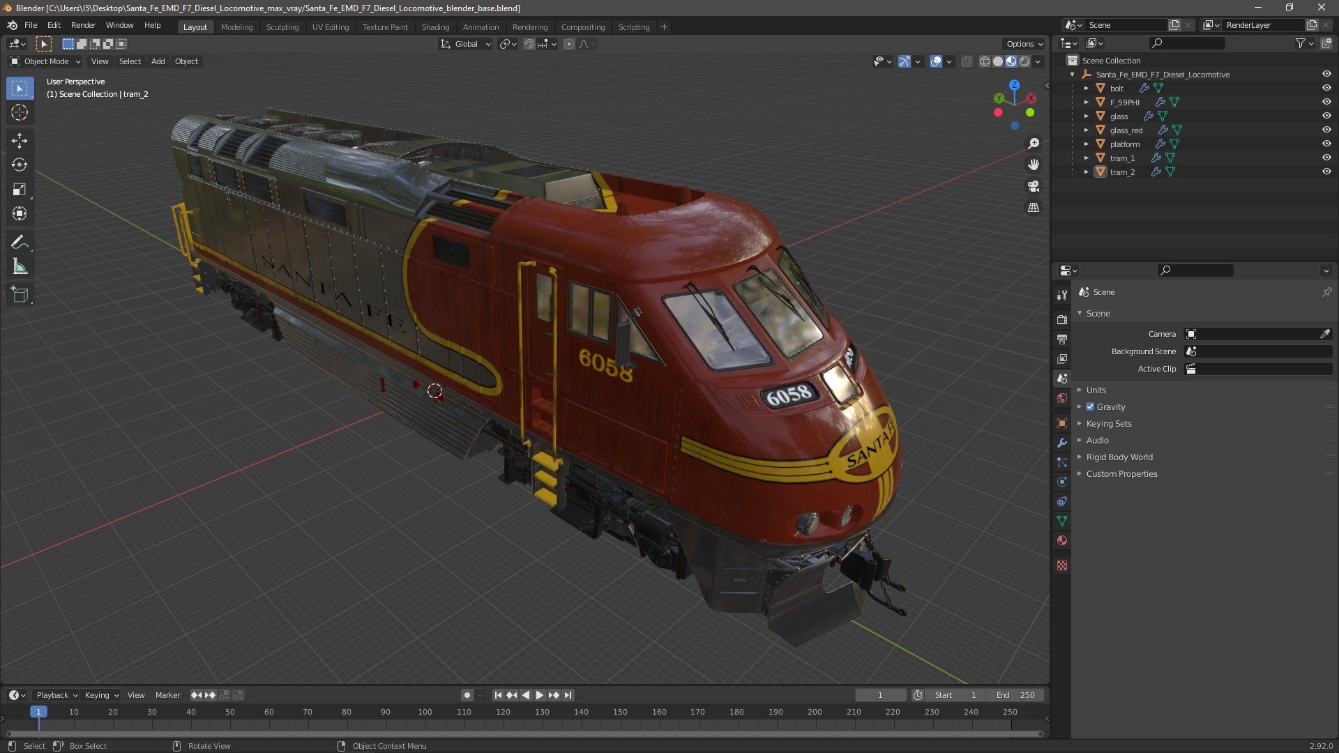This screenshot has width=1339, height=753.
Task: Click the outliner search field
Action: click(x=1187, y=43)
